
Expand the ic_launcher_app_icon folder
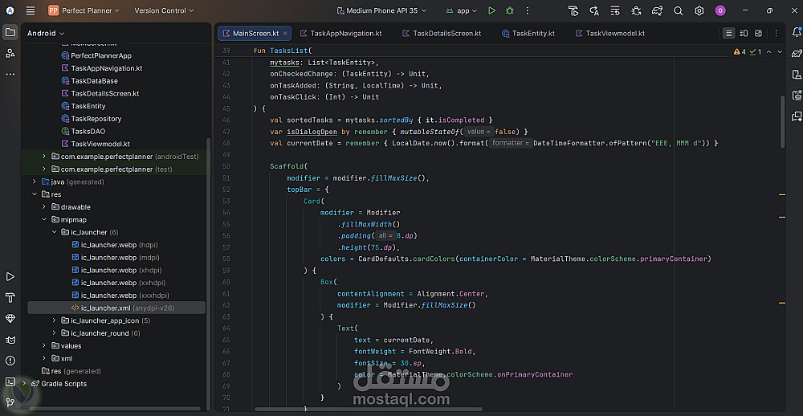point(54,320)
